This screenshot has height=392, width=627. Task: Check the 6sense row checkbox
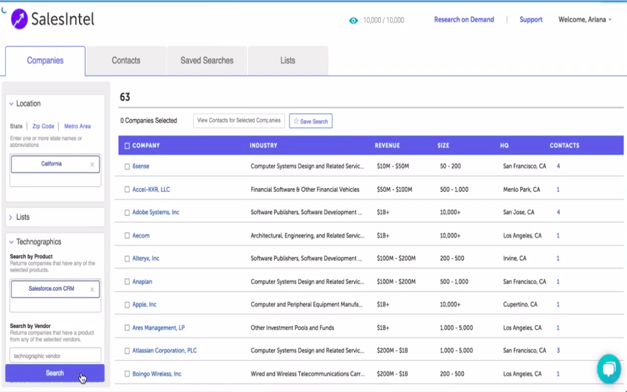(127, 167)
